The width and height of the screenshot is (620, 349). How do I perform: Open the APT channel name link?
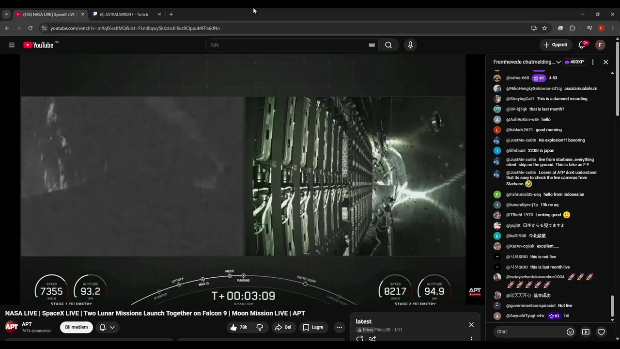click(x=27, y=324)
